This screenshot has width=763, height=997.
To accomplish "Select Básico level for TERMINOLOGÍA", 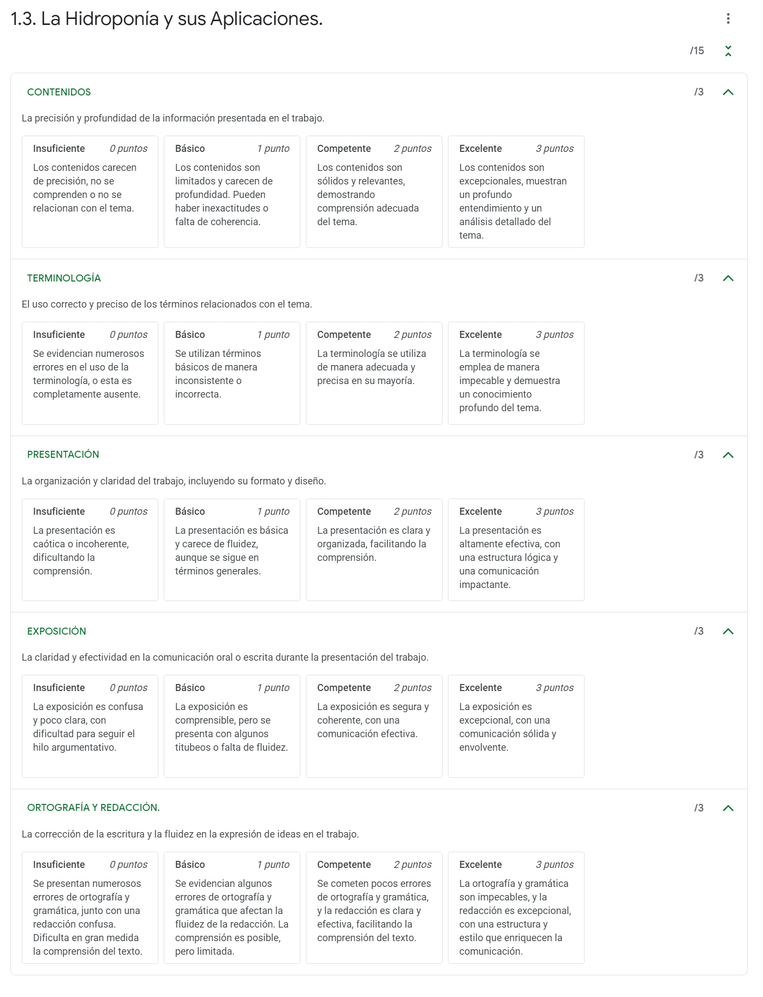I will (x=232, y=373).
